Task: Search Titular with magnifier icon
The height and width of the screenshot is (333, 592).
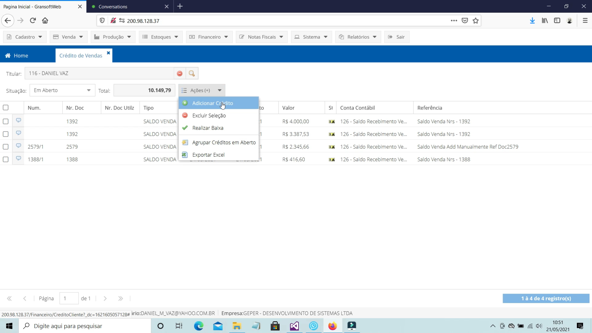Action: [x=192, y=73]
